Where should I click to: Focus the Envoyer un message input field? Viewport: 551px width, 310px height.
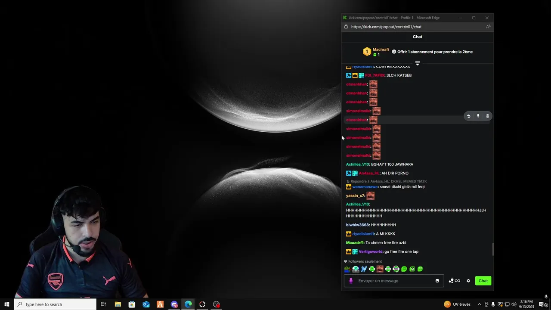point(394,281)
